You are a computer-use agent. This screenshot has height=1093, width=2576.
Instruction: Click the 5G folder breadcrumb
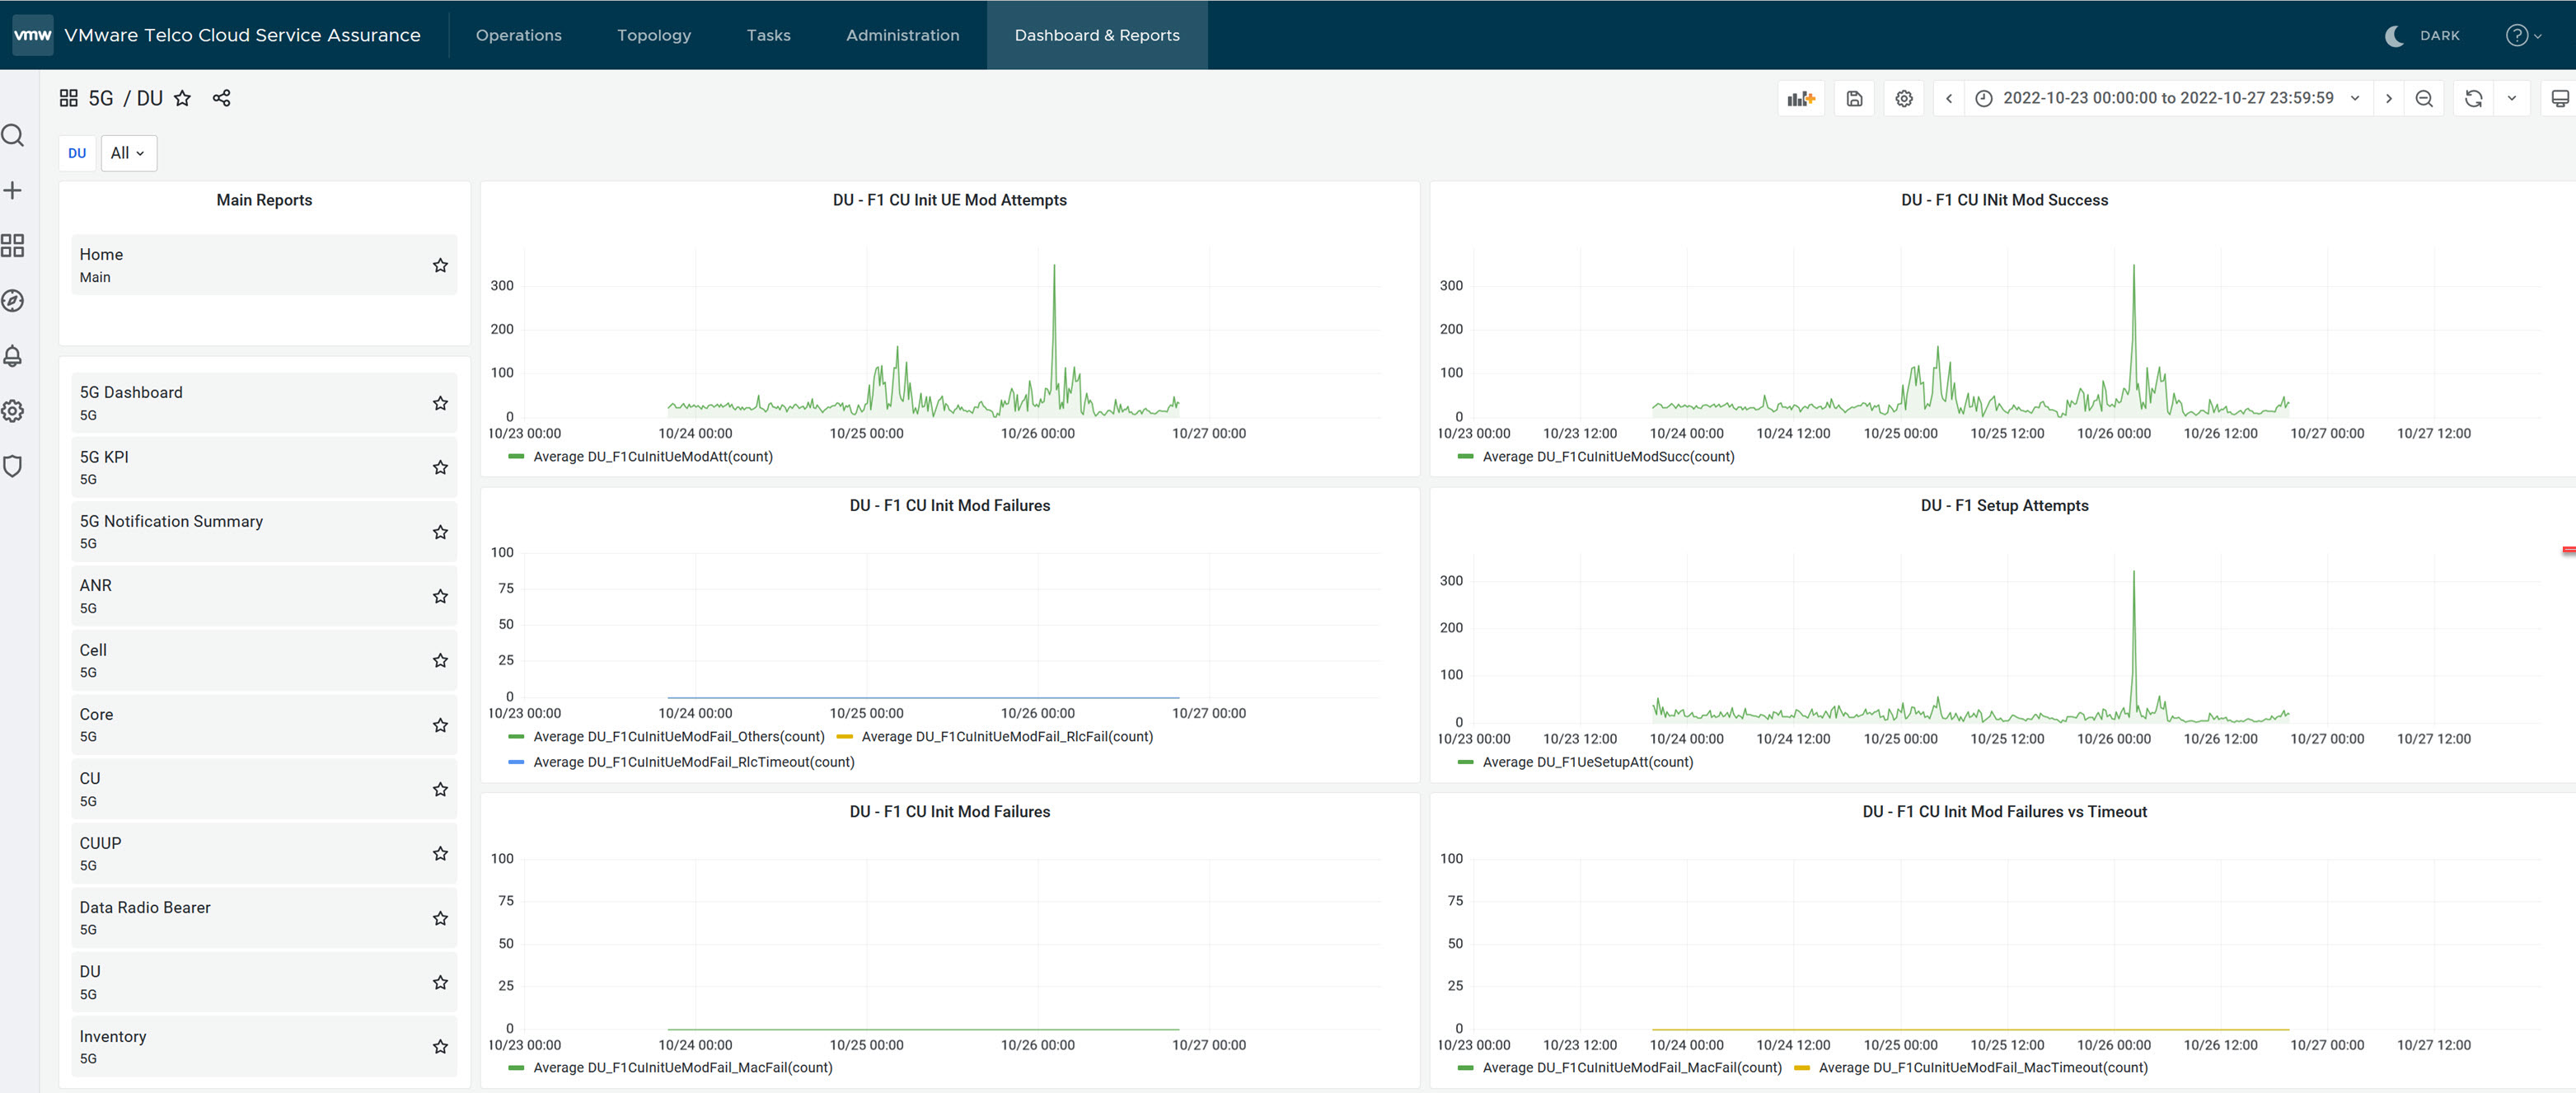[x=101, y=98]
